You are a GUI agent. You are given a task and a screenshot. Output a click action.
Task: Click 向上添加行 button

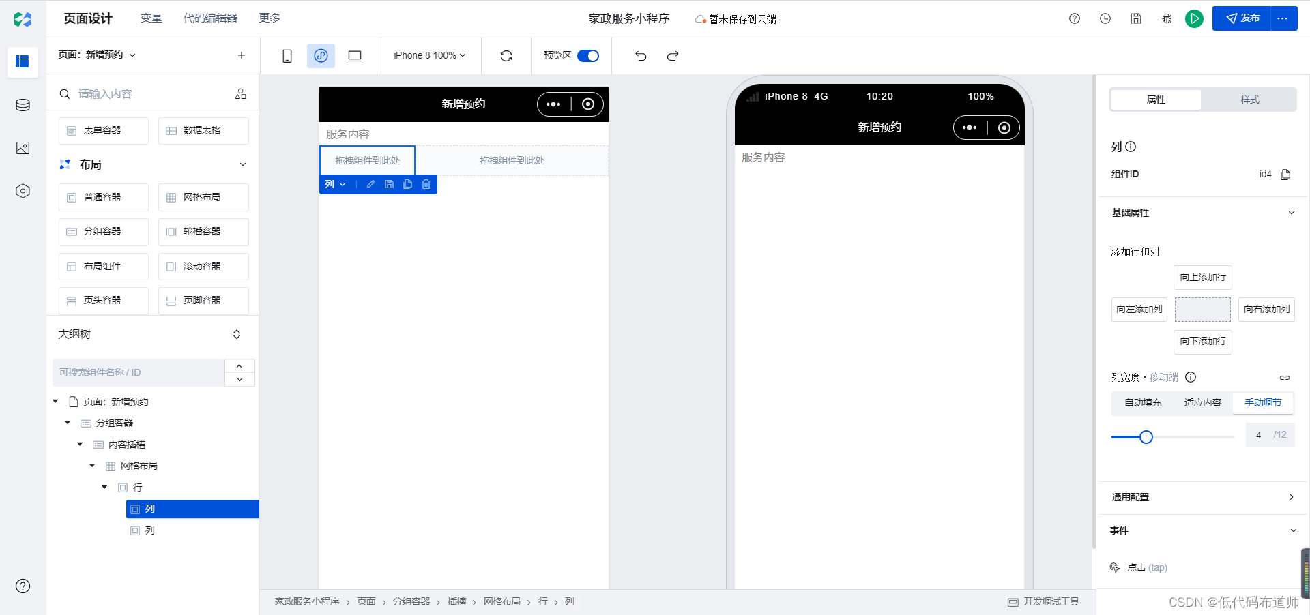point(1203,277)
